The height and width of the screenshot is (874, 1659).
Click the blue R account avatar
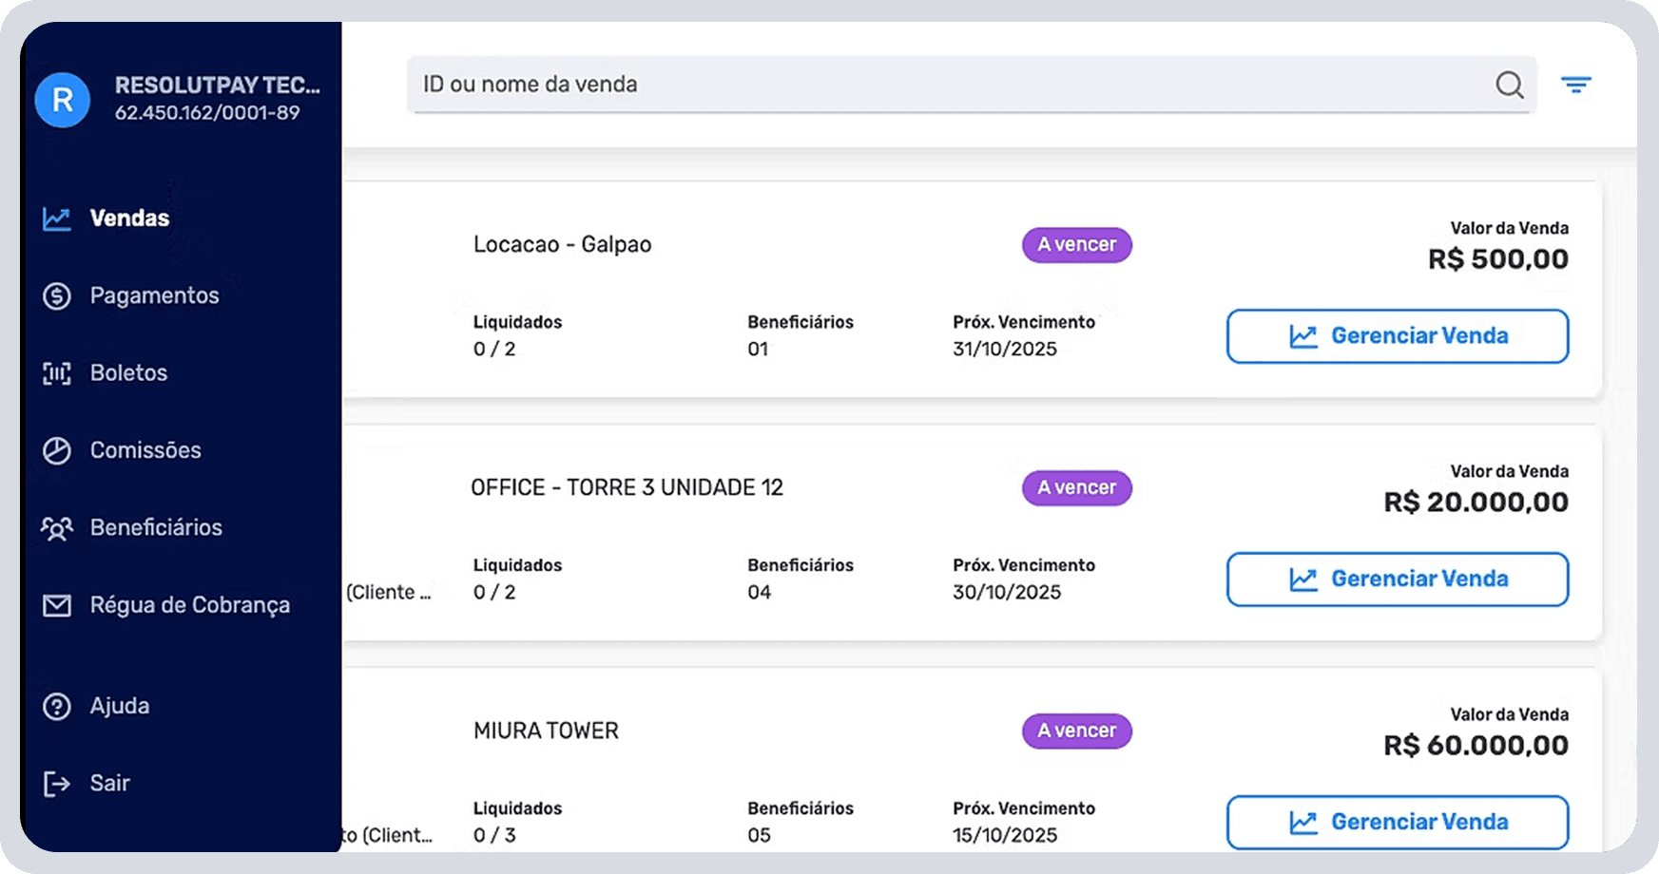[x=63, y=100]
